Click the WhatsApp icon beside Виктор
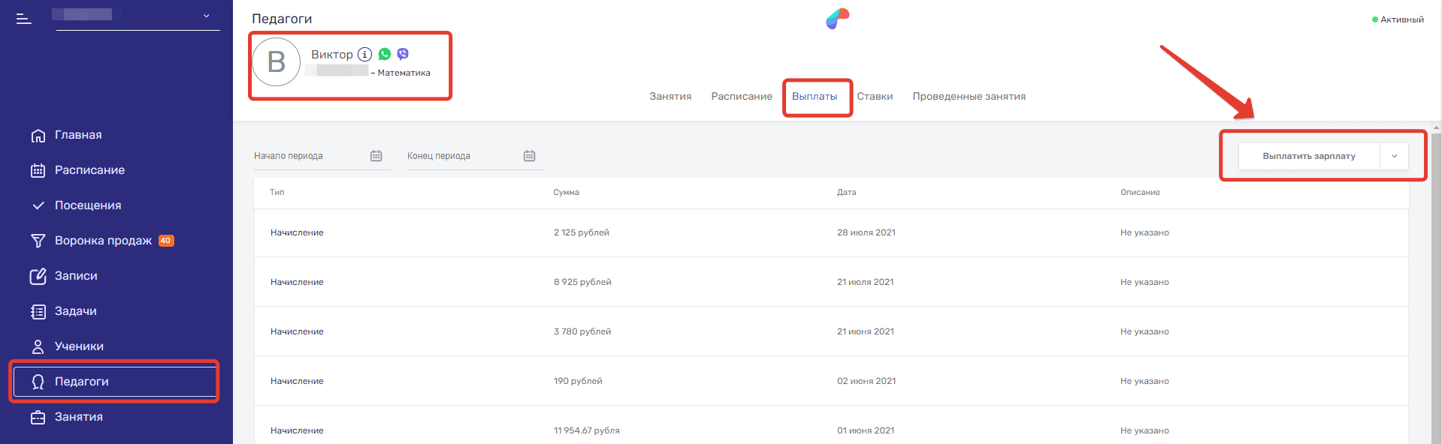This screenshot has height=444, width=1442. [385, 54]
